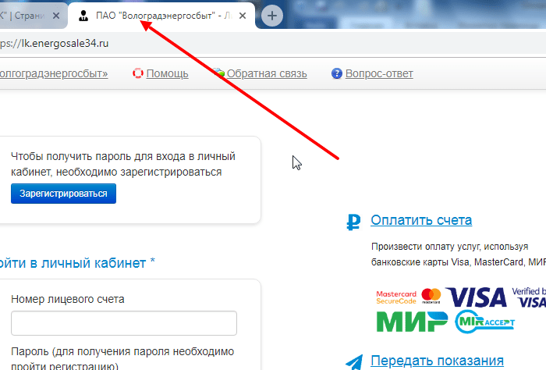
Task: Focus the address bar showing lk.energosale34.ru
Action: coord(271,44)
